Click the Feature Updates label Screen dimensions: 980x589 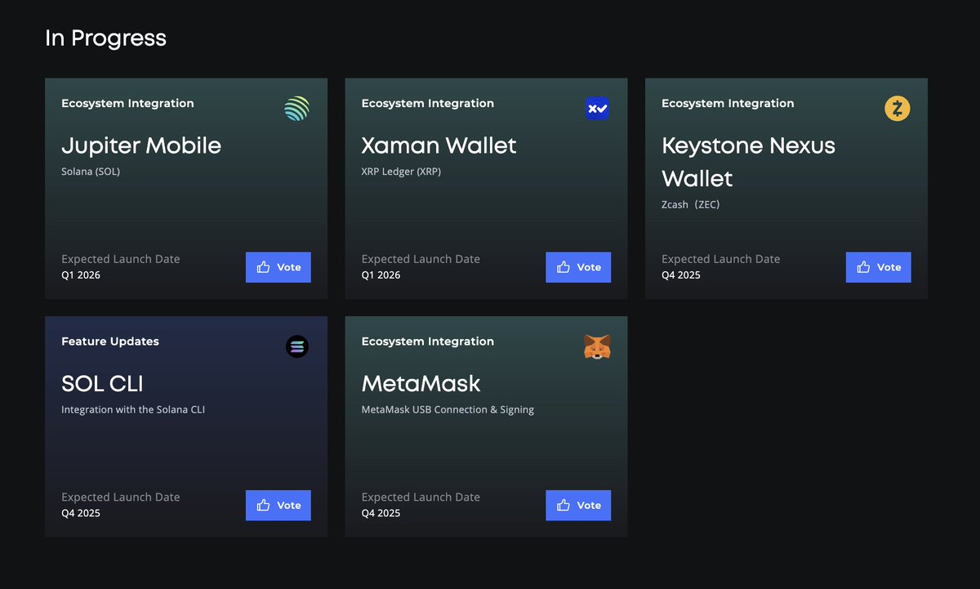[x=110, y=341]
